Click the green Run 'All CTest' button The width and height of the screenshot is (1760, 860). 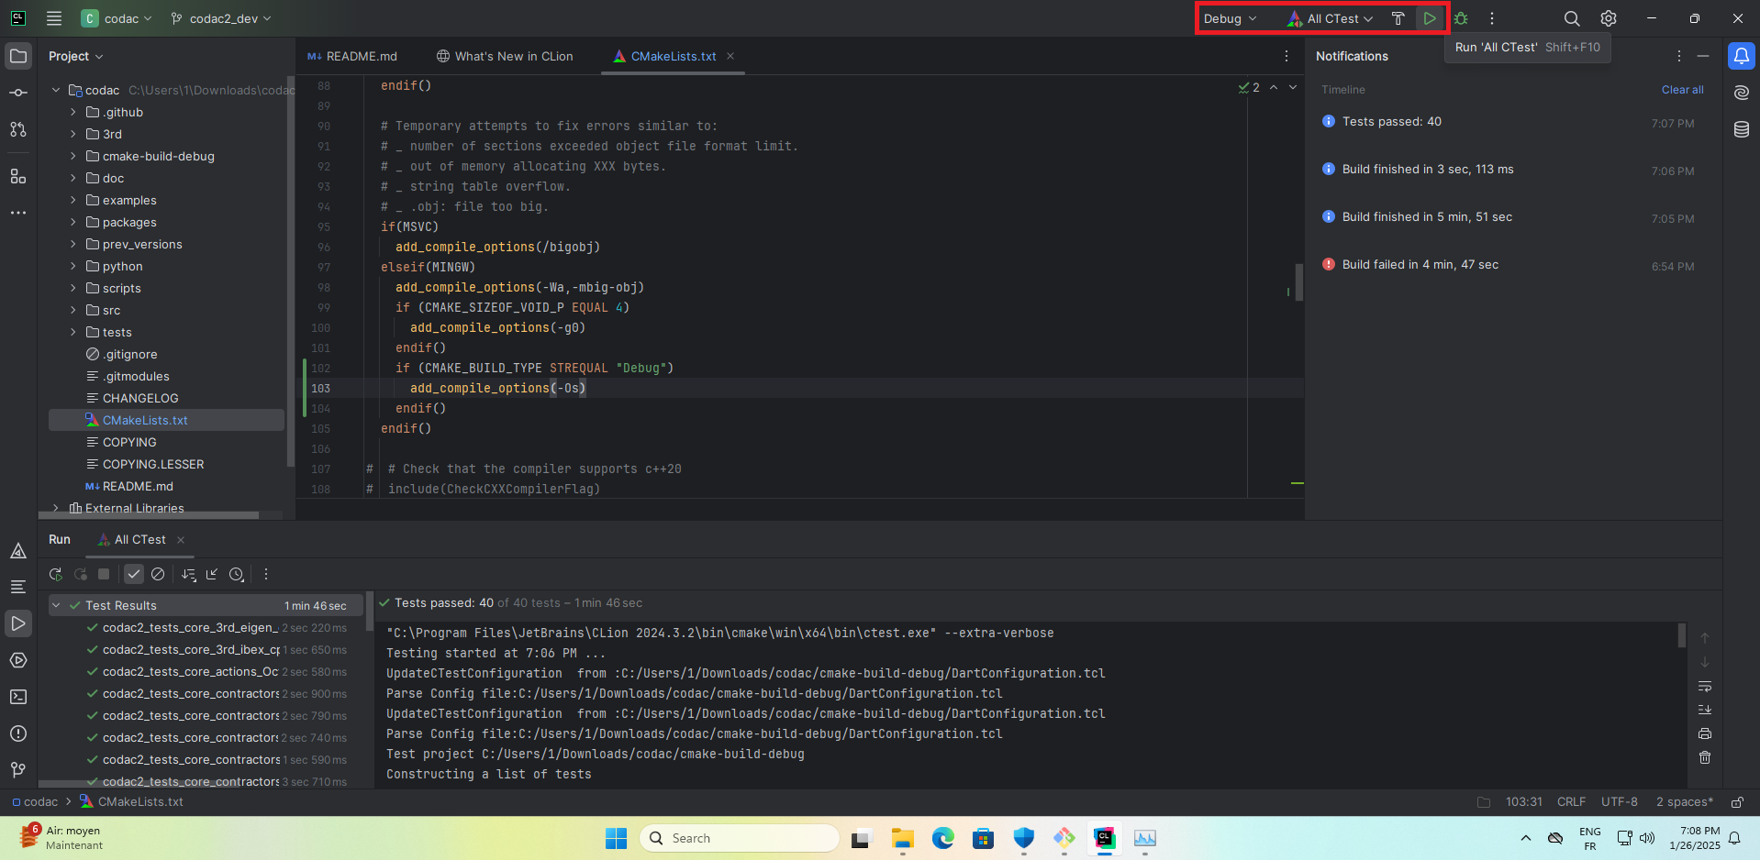click(x=1429, y=18)
